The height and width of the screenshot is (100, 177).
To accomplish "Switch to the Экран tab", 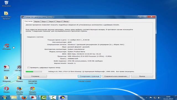I will click(37, 21).
